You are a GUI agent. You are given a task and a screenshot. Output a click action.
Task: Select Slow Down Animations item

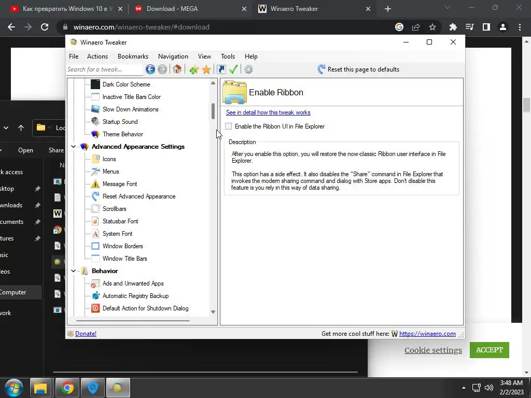130,109
